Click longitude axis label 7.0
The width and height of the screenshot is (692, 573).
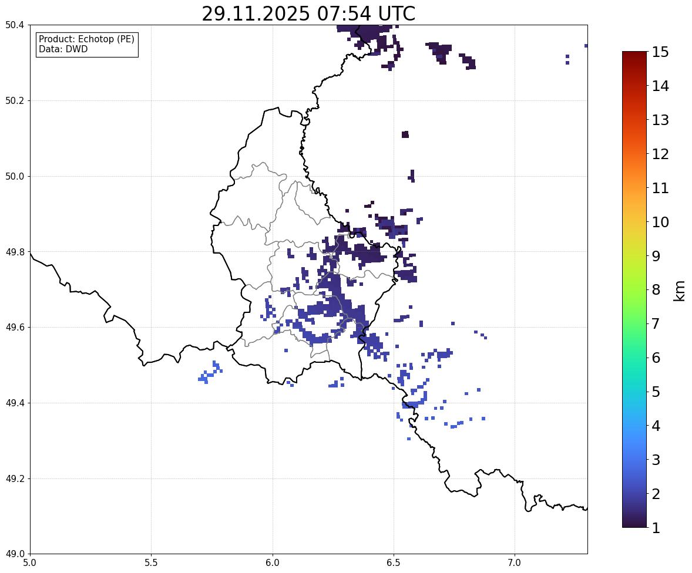coord(515,563)
